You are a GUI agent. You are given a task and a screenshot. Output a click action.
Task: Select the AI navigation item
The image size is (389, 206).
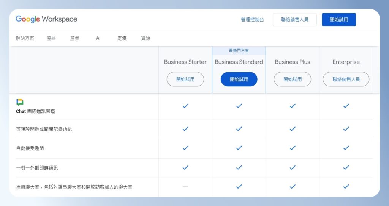(x=98, y=38)
